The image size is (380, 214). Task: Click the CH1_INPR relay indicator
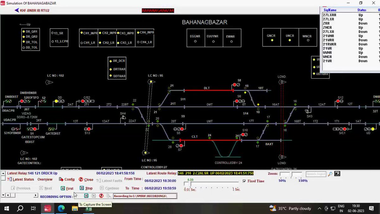[81, 33]
